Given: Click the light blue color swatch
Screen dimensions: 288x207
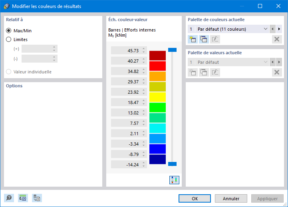Looking at the screenshot, I should click(157, 139).
